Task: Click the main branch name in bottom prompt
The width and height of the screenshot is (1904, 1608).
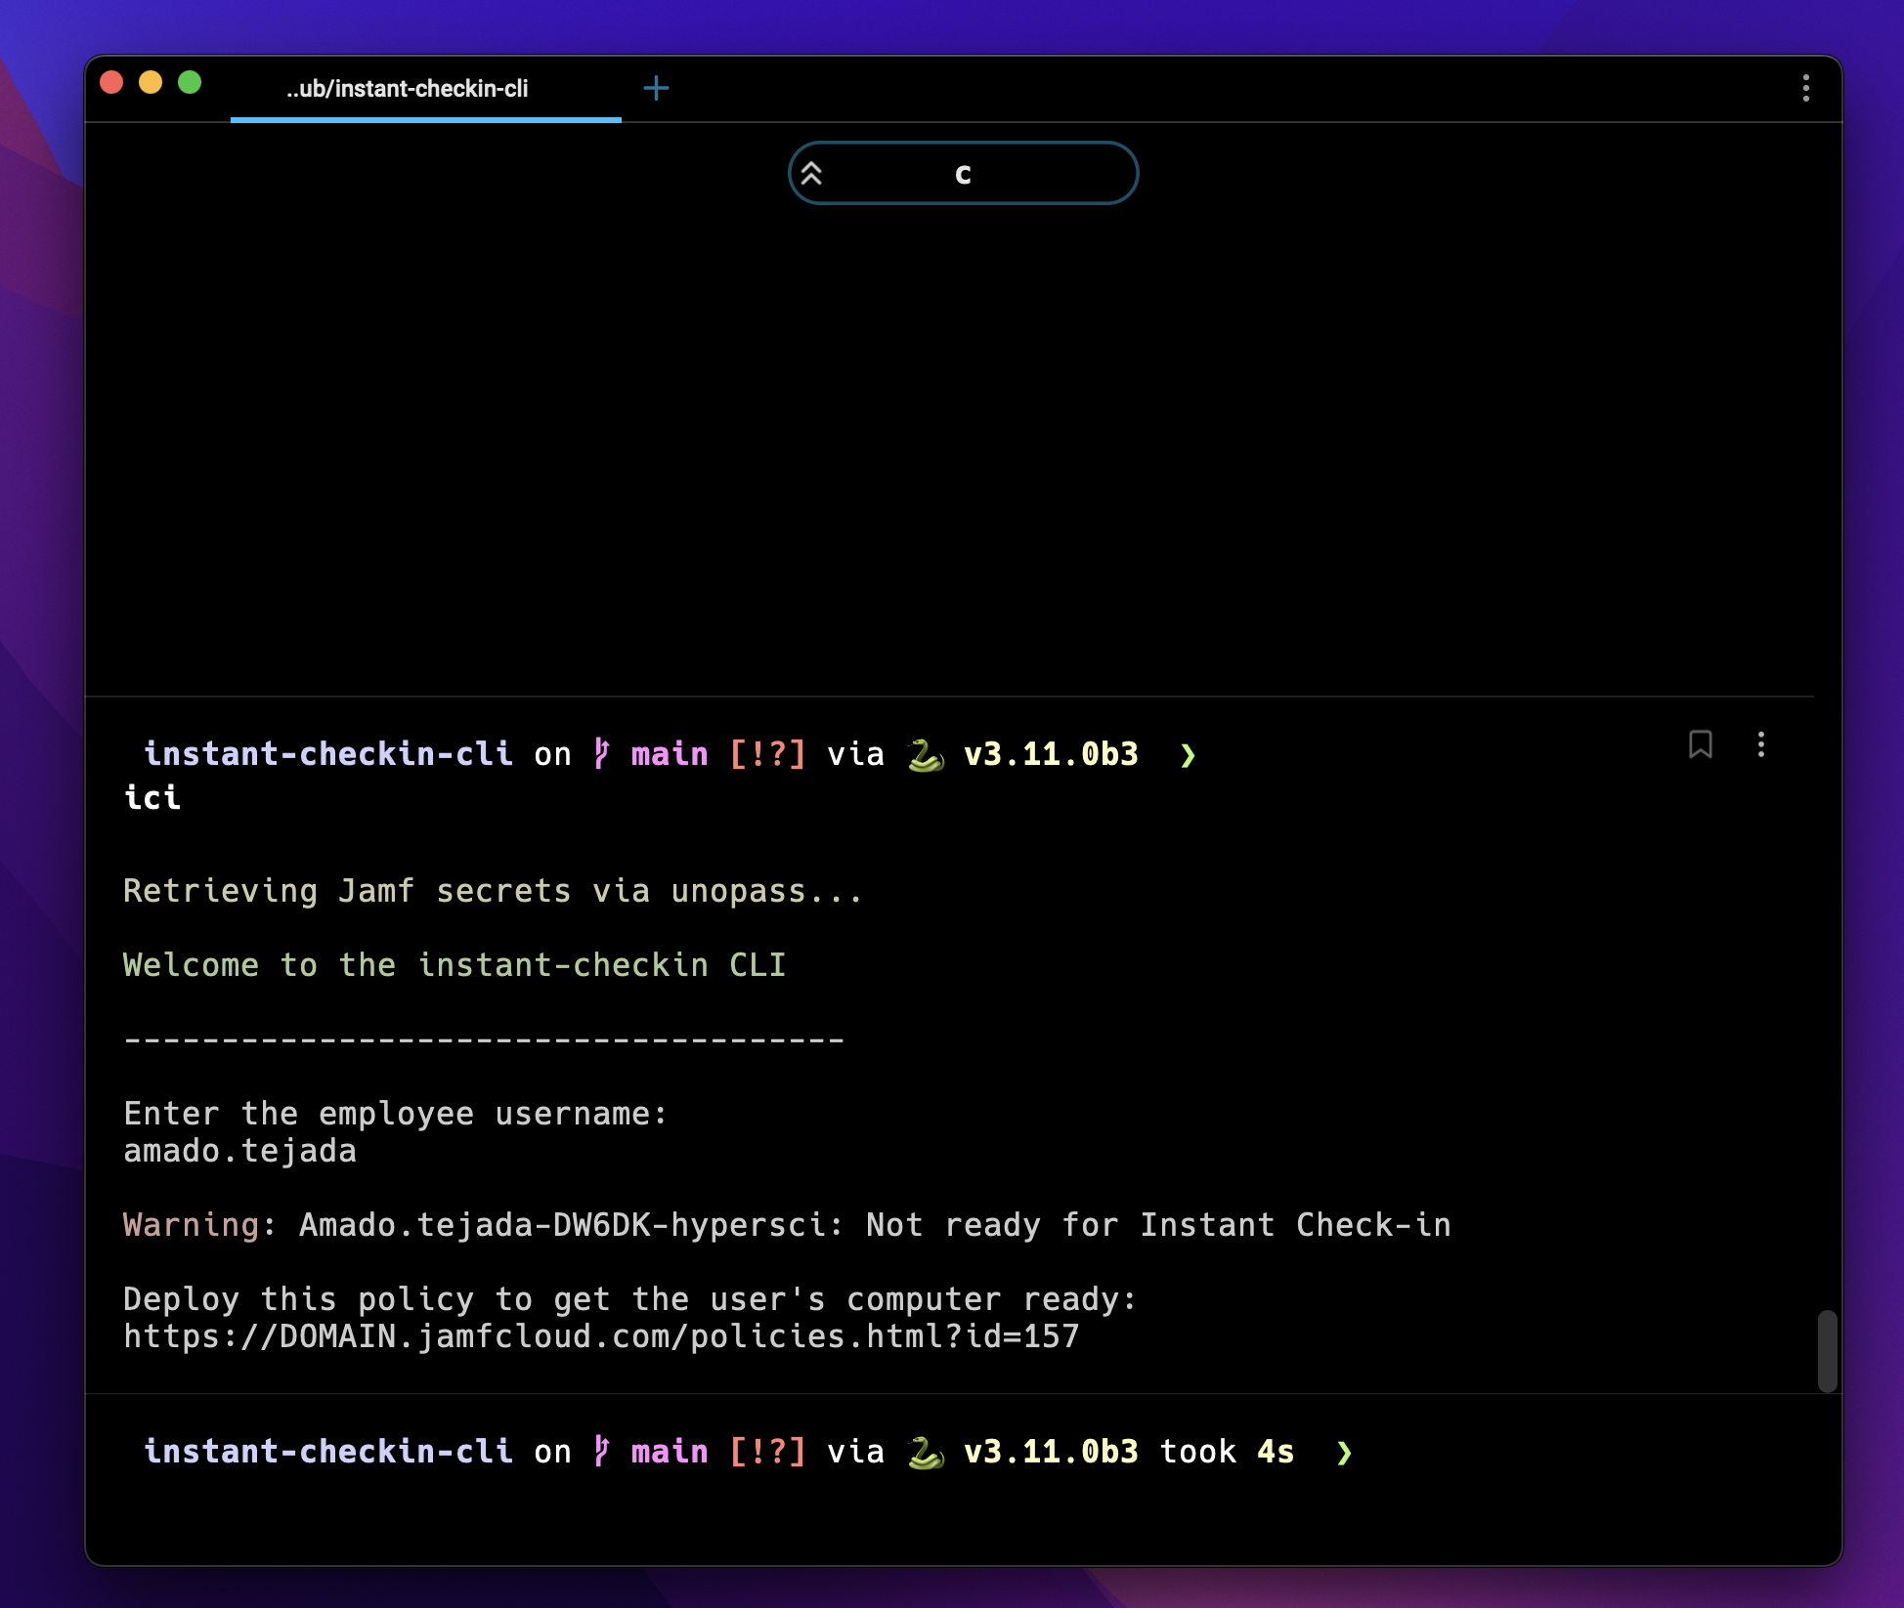Action: 670,1452
